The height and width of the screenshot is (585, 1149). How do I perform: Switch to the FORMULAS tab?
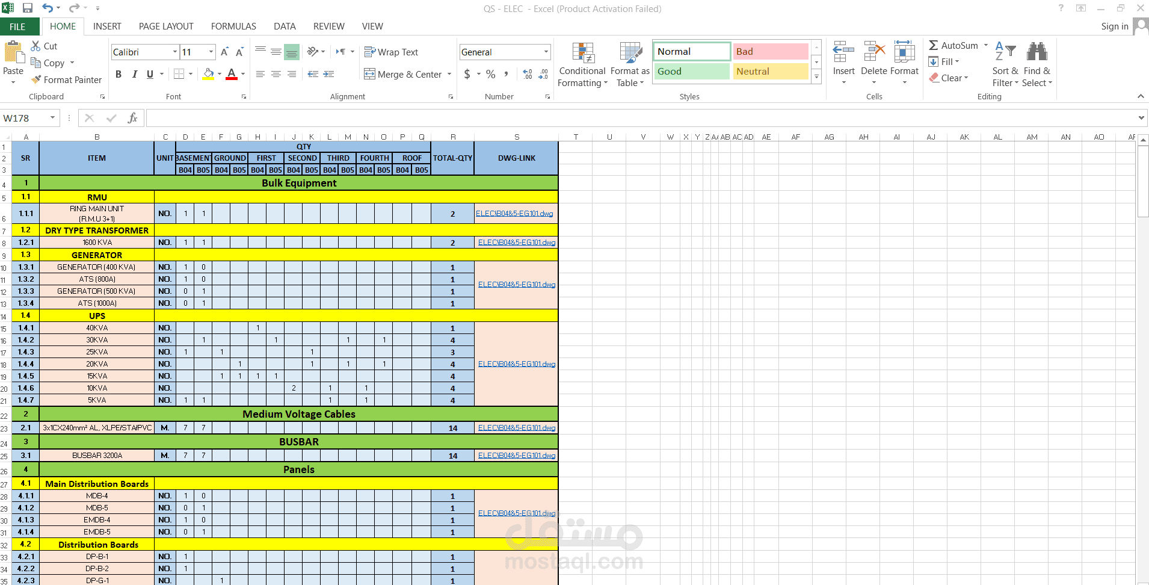point(233,26)
